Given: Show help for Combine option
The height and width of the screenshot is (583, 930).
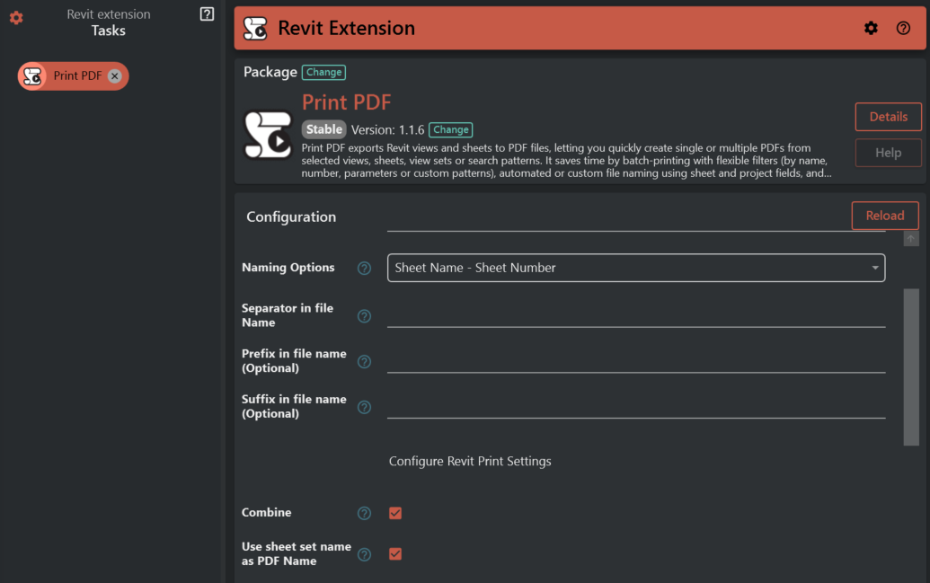Looking at the screenshot, I should tap(364, 513).
